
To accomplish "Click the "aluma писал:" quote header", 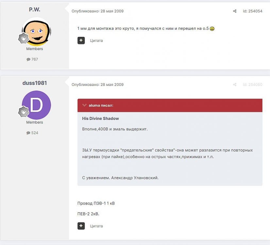I will (101, 106).
